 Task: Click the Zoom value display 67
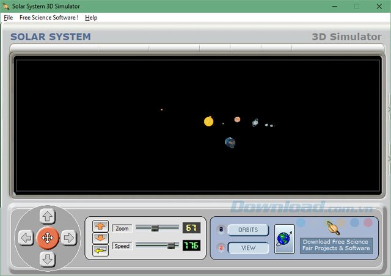191,228
